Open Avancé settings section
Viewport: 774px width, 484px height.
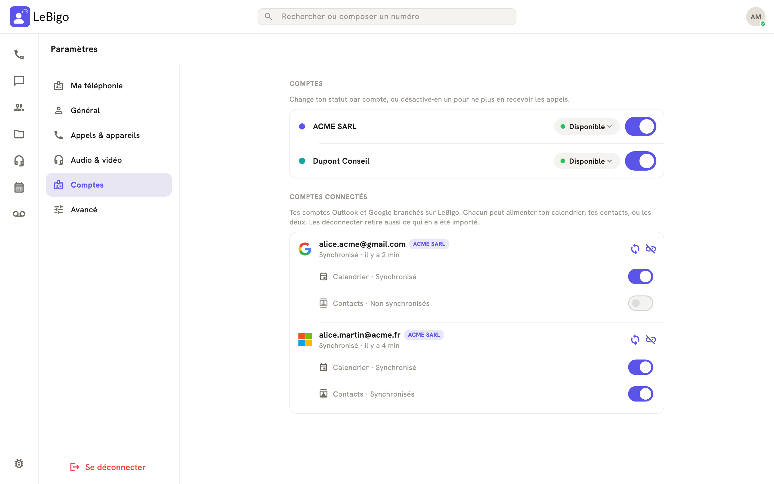click(x=109, y=210)
